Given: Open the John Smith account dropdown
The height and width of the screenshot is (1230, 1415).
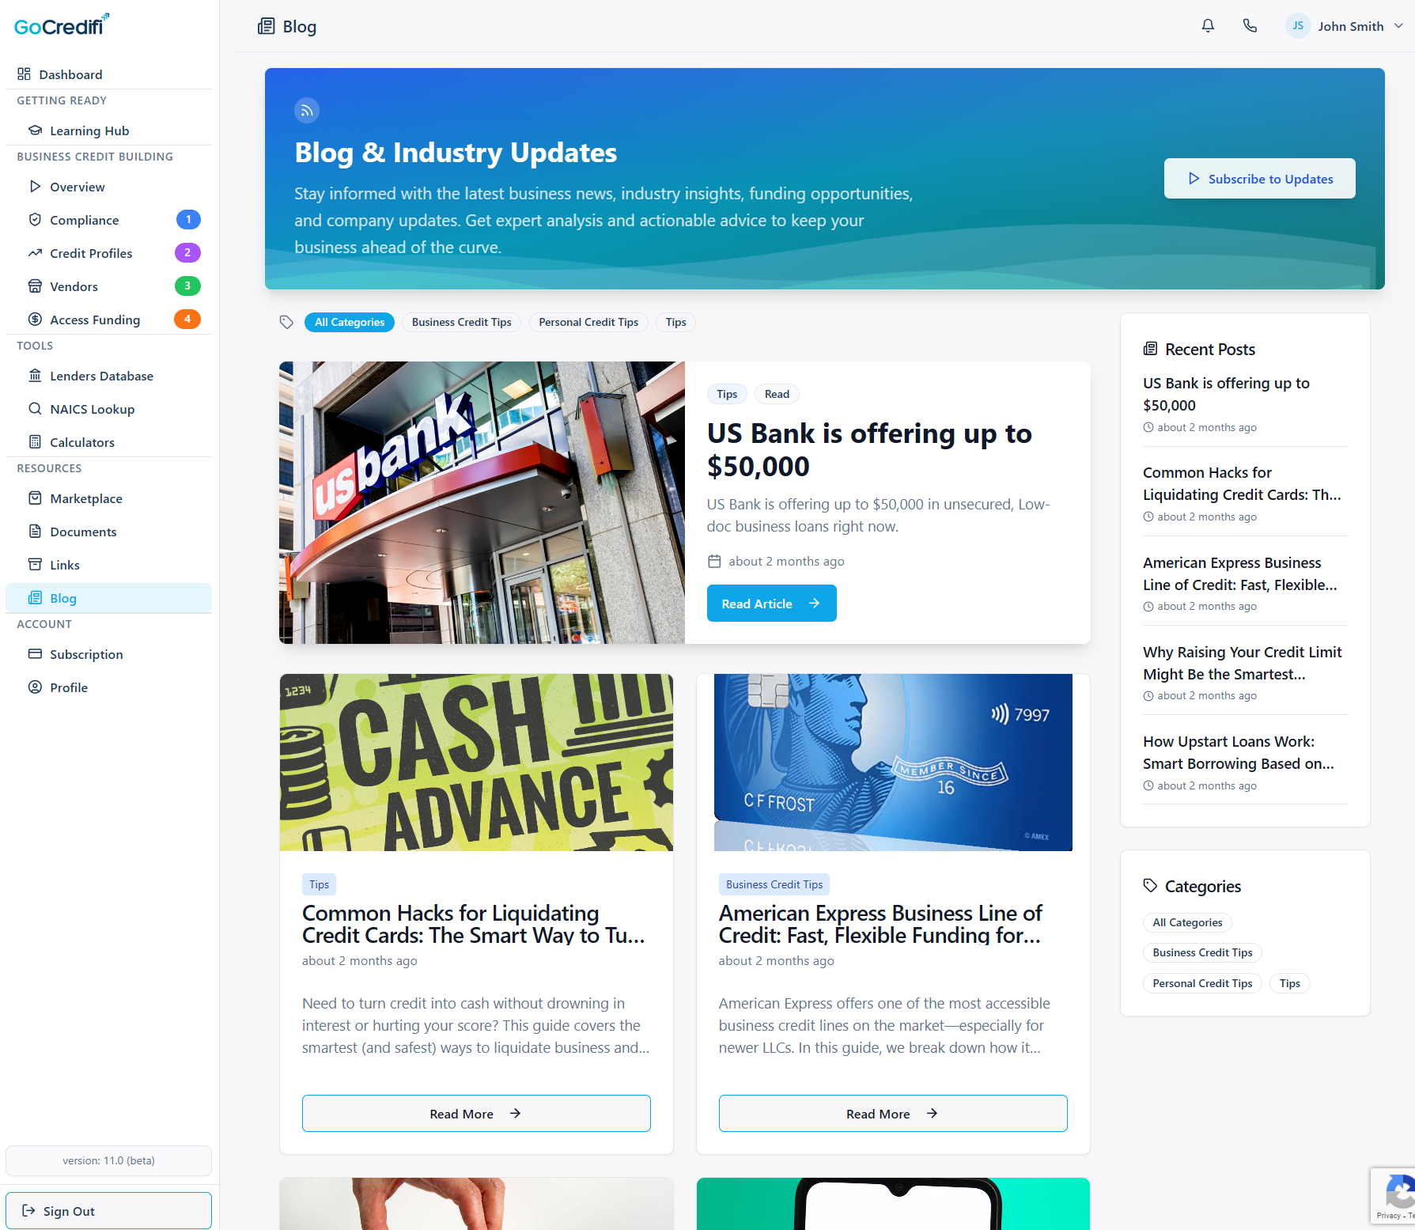Looking at the screenshot, I should tap(1345, 25).
